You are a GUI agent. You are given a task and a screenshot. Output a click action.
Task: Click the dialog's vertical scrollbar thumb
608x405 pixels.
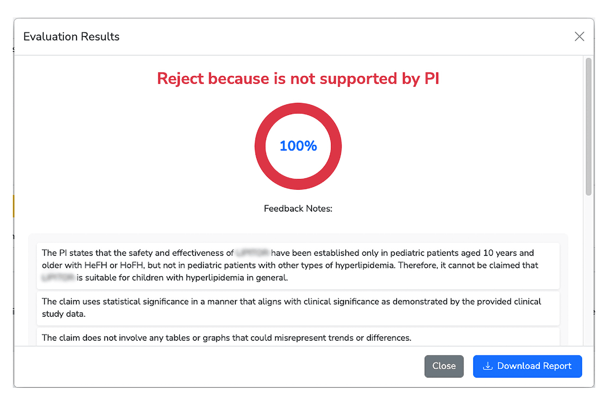pyautogui.click(x=588, y=127)
